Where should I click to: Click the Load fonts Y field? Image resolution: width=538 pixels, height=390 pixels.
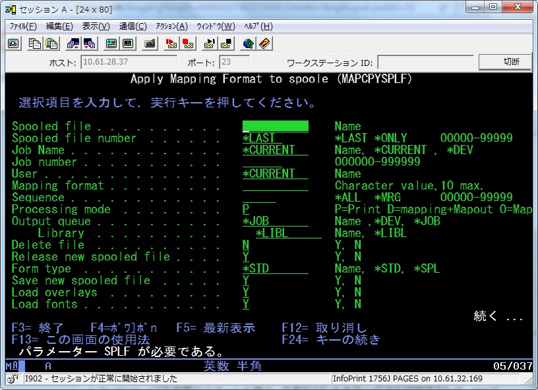tap(246, 304)
